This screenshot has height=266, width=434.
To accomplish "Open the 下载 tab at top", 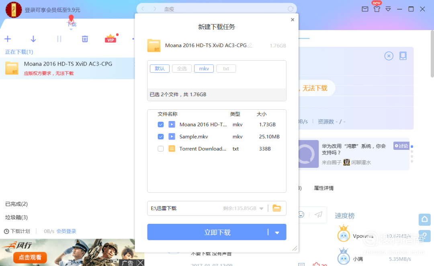I will click(72, 25).
